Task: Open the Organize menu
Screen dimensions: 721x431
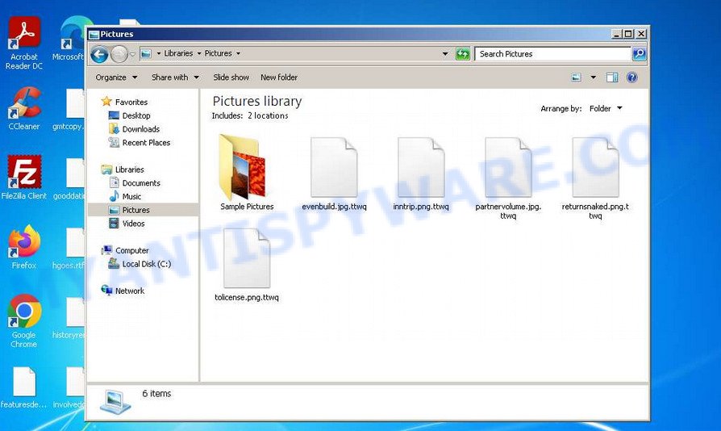Action: coord(116,77)
